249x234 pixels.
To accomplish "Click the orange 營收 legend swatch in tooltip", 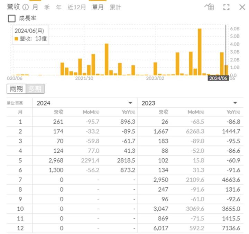I will (x=16, y=39).
